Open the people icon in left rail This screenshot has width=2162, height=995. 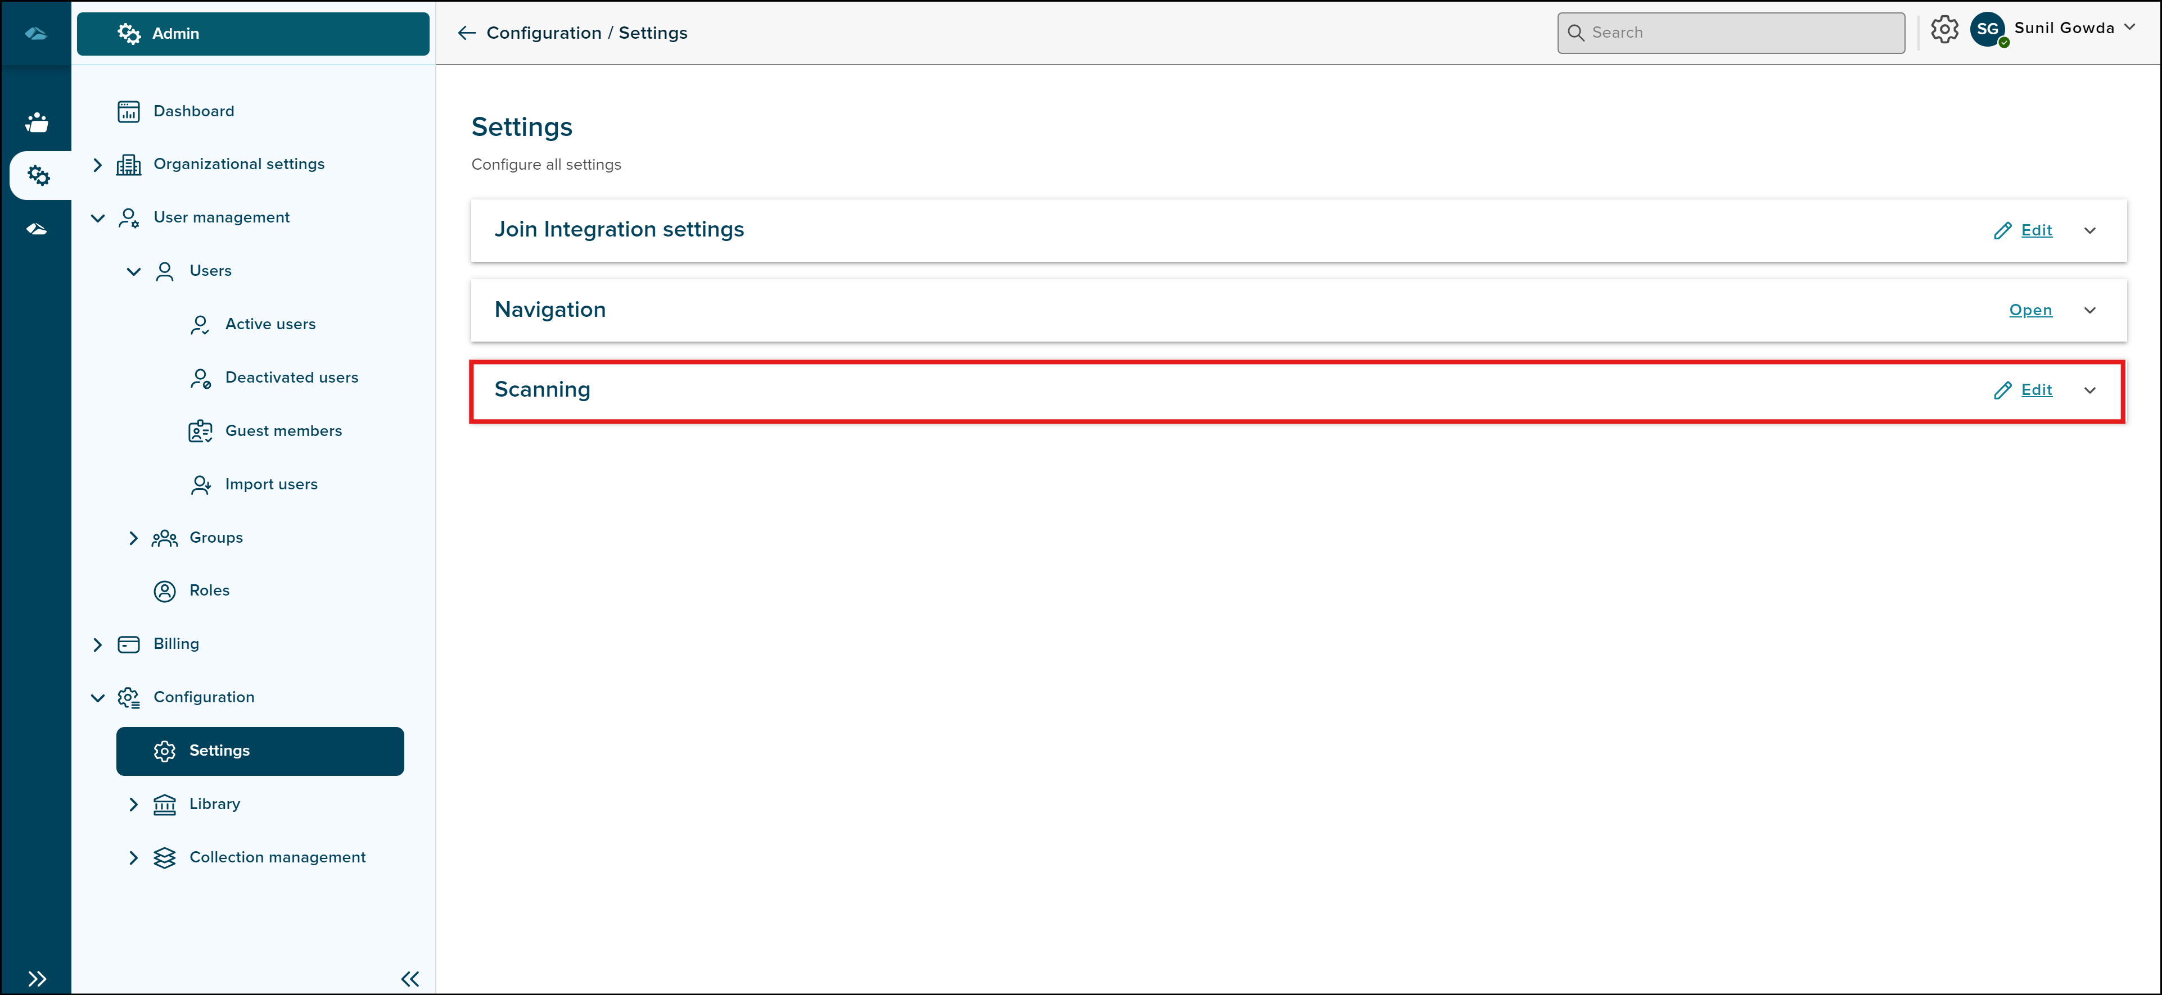[x=37, y=122]
